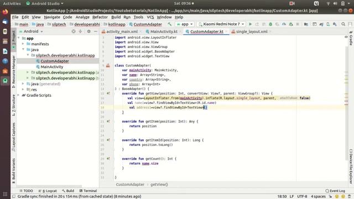Click the Sync Project with Gradle Files icon
This screenshot has width=354, height=199.
tap(321, 24)
